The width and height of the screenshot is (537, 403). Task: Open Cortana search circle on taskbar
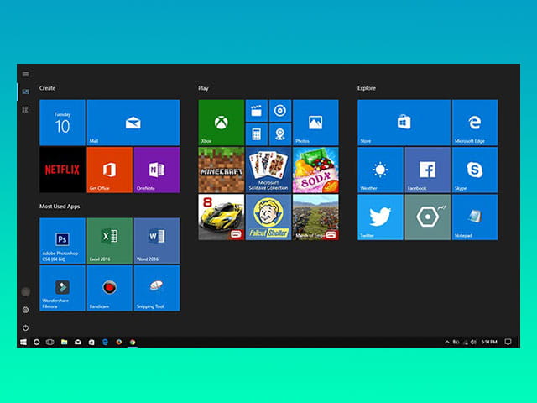click(x=37, y=342)
